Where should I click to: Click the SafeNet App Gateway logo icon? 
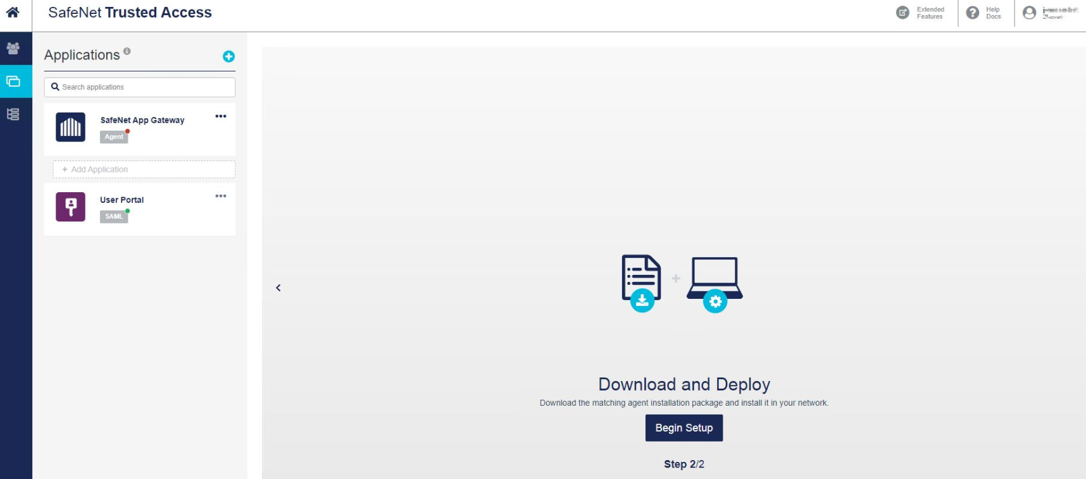tap(70, 127)
